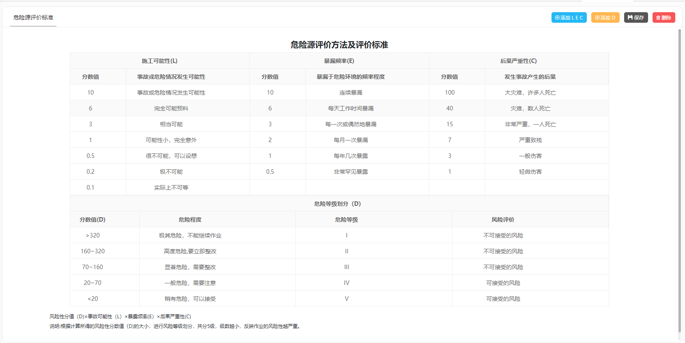Select the 稍有危险，可以接受 cell

pyautogui.click(x=190, y=299)
